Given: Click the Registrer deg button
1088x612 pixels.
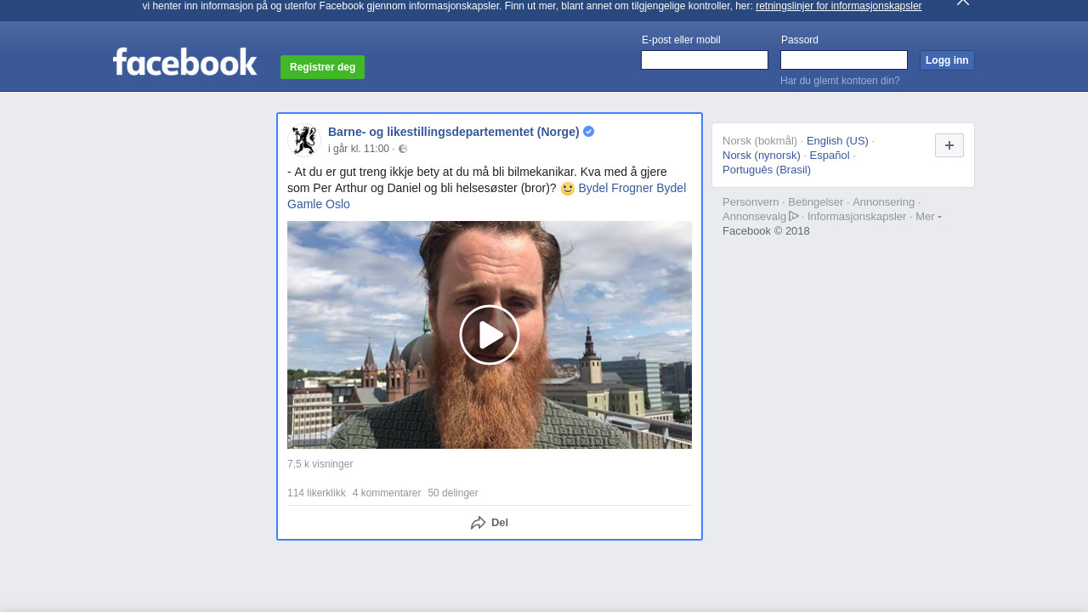Looking at the screenshot, I should (322, 67).
